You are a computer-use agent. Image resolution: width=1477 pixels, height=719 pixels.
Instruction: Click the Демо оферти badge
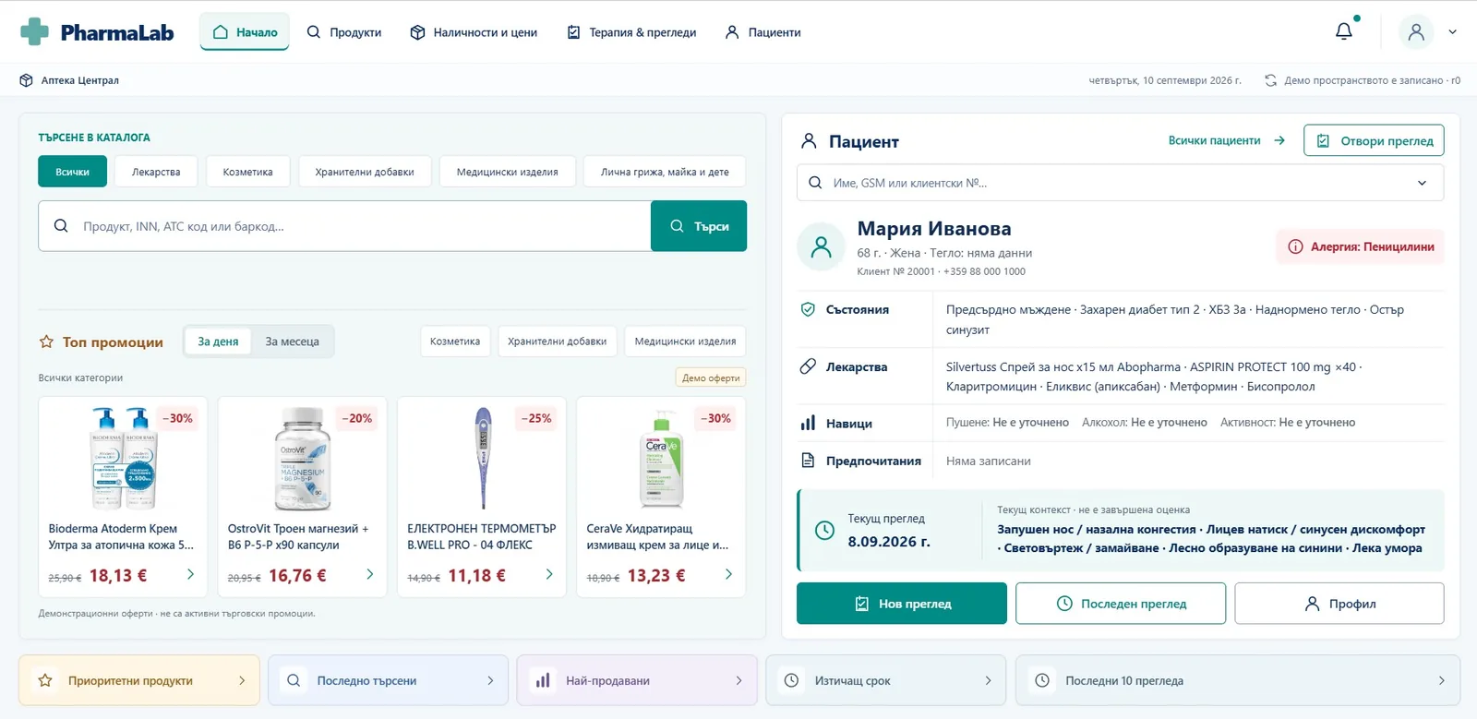point(711,377)
